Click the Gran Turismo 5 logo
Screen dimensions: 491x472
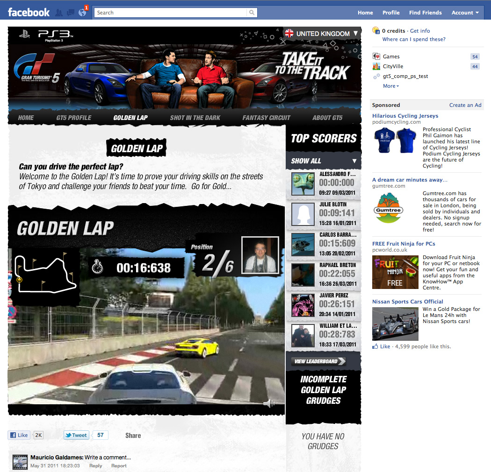click(x=36, y=69)
